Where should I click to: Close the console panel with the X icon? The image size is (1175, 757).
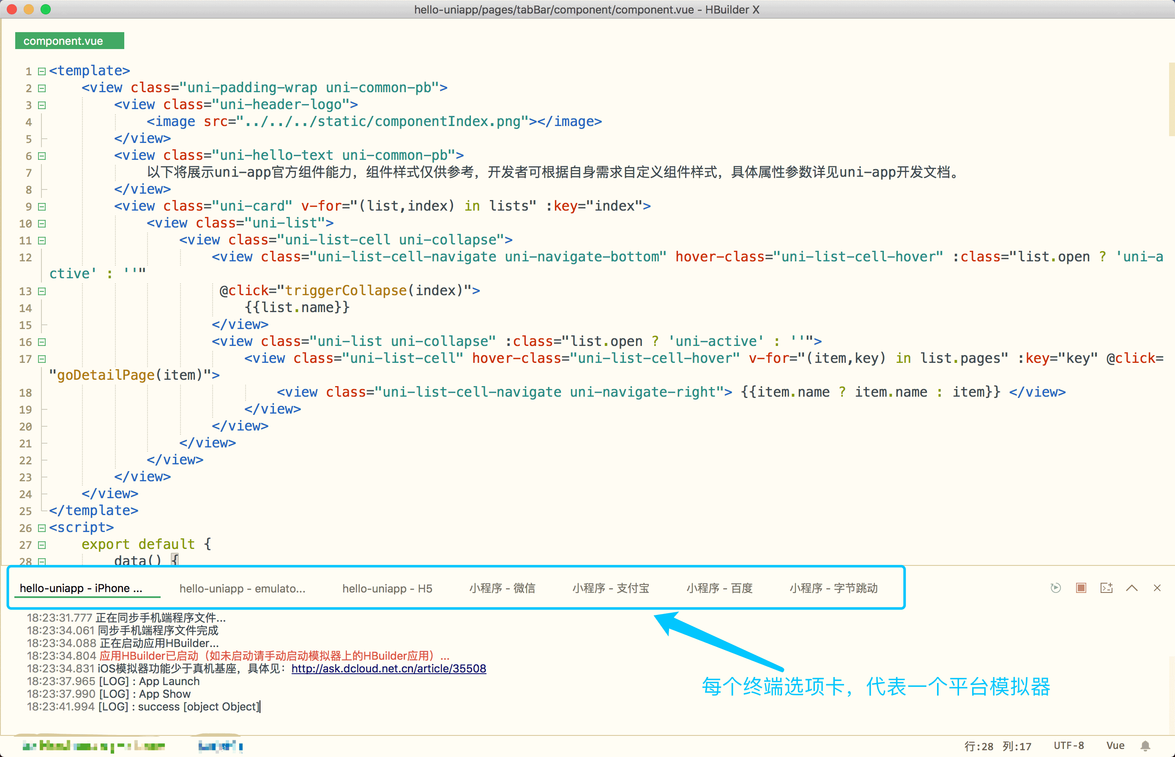click(1157, 588)
